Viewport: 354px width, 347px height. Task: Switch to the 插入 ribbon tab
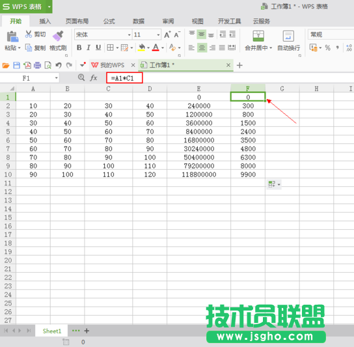(x=45, y=21)
